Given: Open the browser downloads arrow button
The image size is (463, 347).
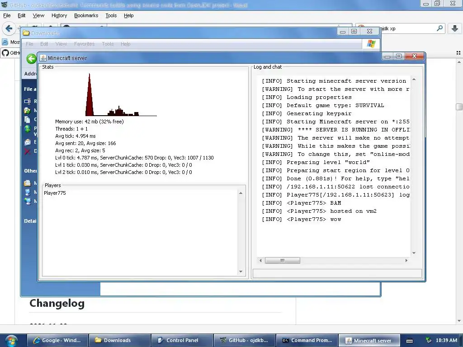Looking at the screenshot, I should tap(455, 28).
